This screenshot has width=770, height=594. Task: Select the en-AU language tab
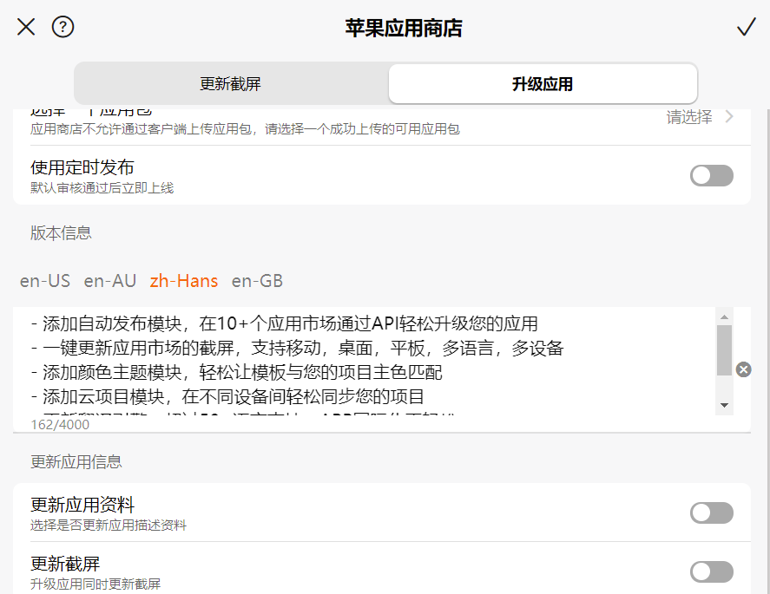[x=110, y=281]
